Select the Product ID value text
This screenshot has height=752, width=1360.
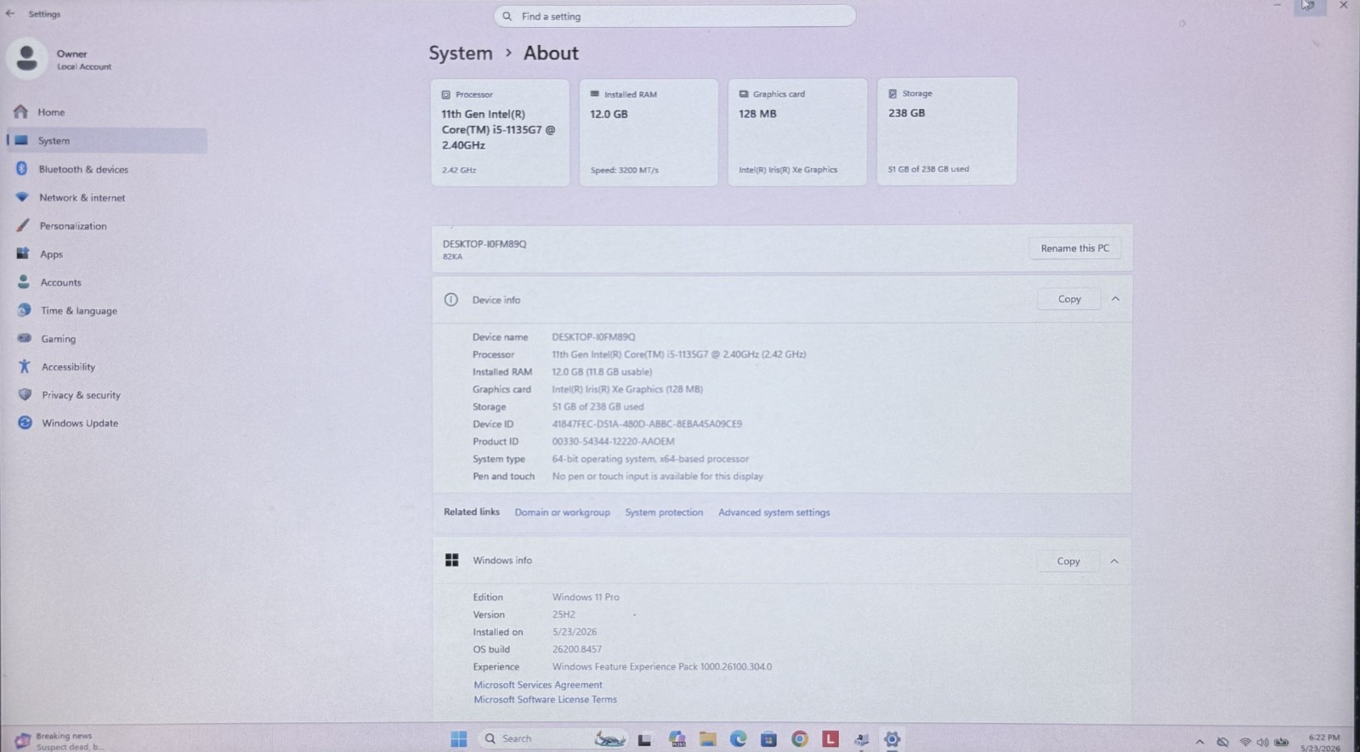coord(613,442)
